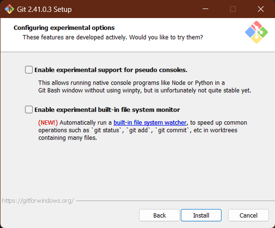
Task: Click the Git logo in the header banner
Action: [x=256, y=32]
